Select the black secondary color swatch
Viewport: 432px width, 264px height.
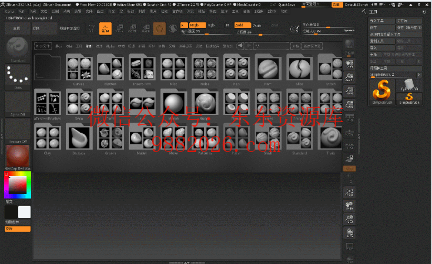(11, 212)
